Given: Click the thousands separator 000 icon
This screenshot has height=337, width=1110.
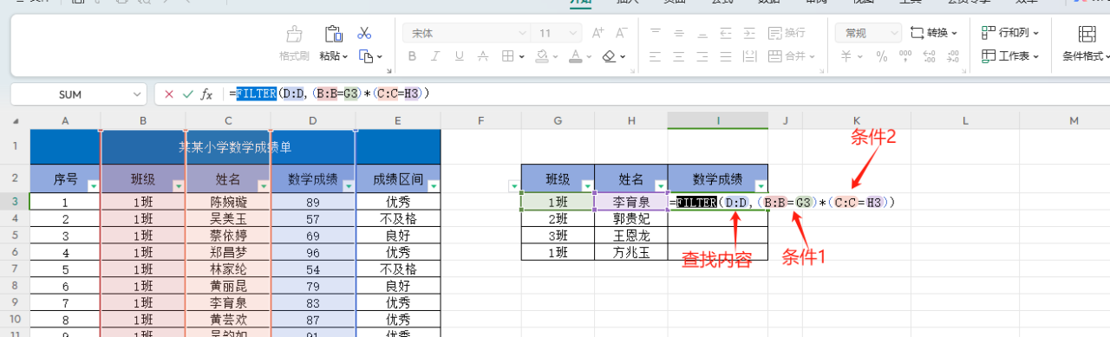Looking at the screenshot, I should tap(906, 56).
